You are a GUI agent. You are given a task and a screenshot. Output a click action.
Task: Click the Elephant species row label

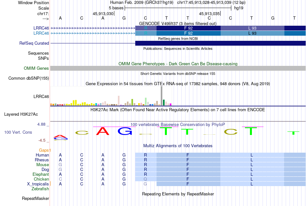(41, 174)
